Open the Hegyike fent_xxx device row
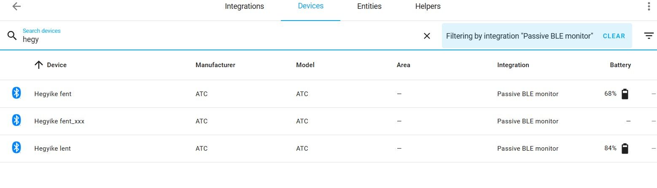The image size is (657, 188). [59, 121]
